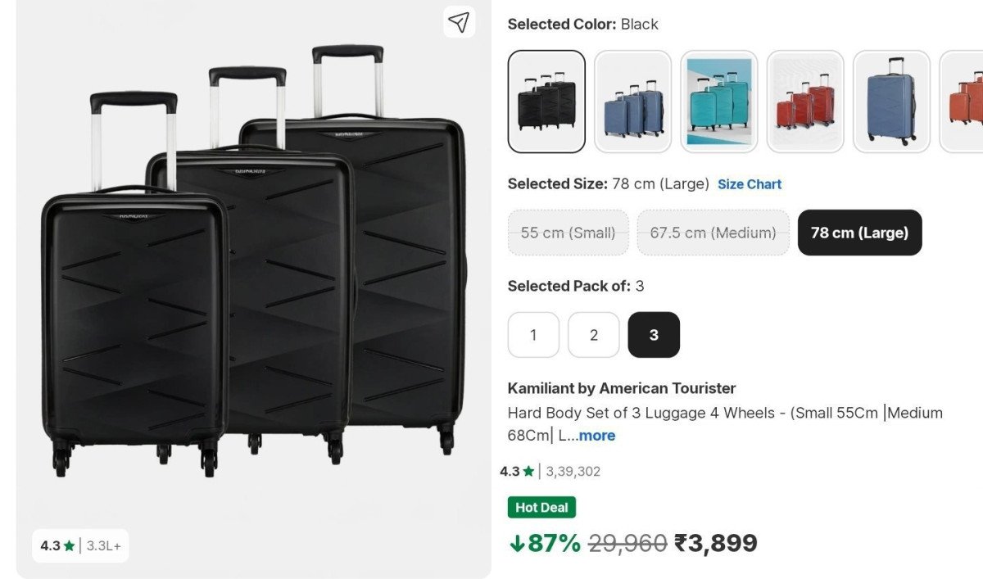The height and width of the screenshot is (579, 983).
Task: Open Kamiliant by American Tourister brand
Action: (x=622, y=388)
